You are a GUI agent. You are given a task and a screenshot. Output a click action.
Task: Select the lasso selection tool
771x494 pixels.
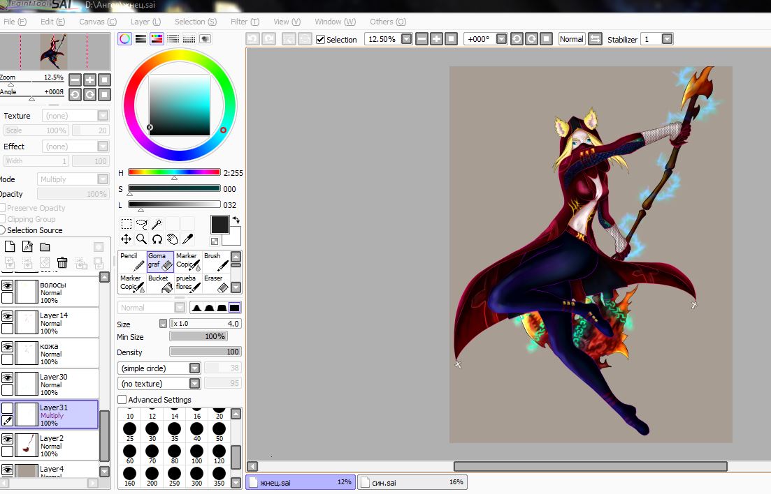[142, 225]
